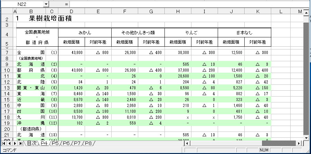Click the みかん header cell
Image resolution: width=311 pixels, height=154 pixels.
coord(85,33)
